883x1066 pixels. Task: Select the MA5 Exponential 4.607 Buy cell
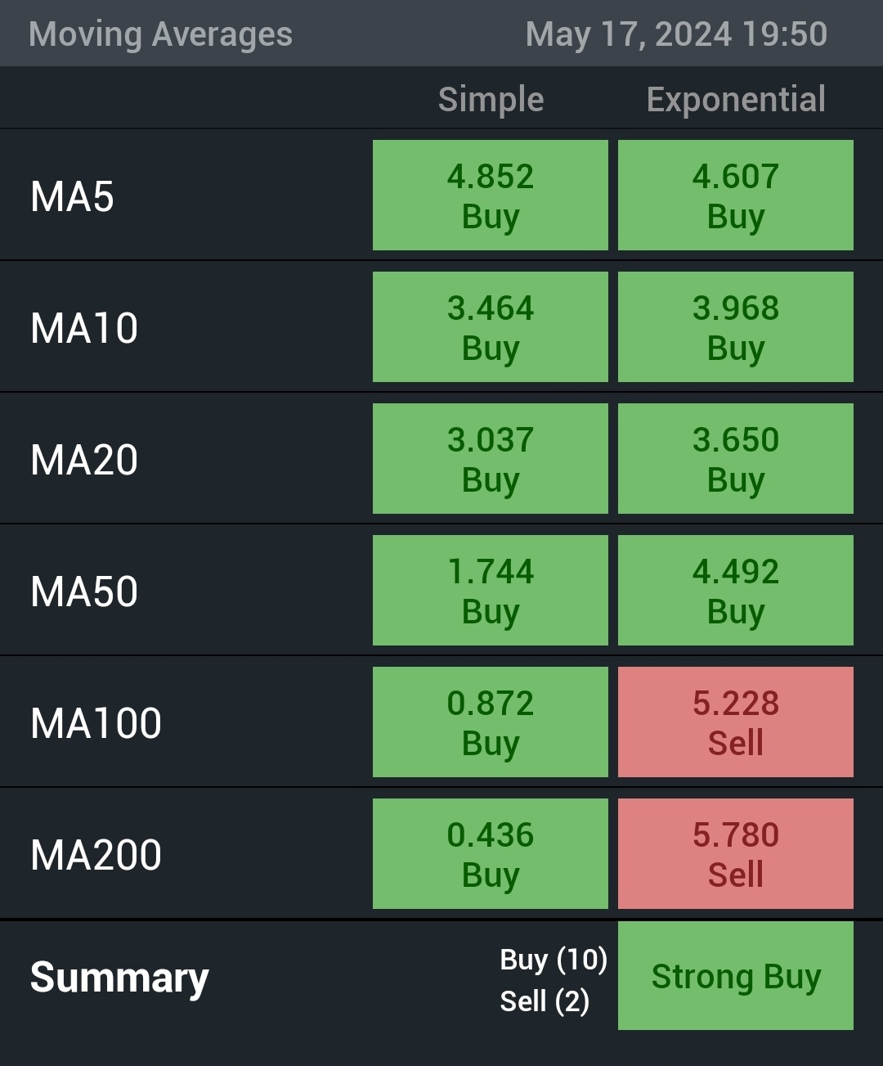pos(736,196)
